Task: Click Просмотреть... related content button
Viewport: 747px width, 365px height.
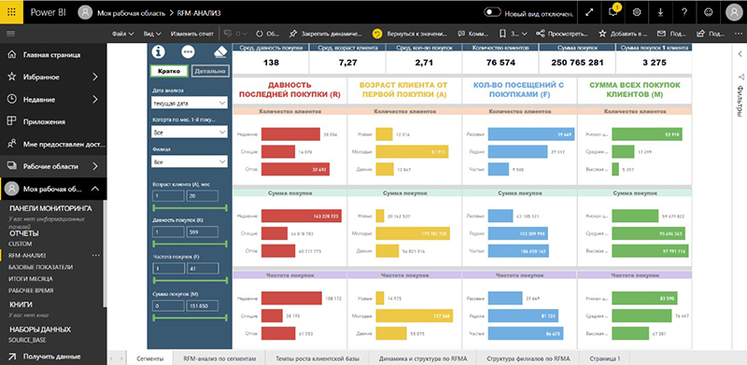Action: 562,34
